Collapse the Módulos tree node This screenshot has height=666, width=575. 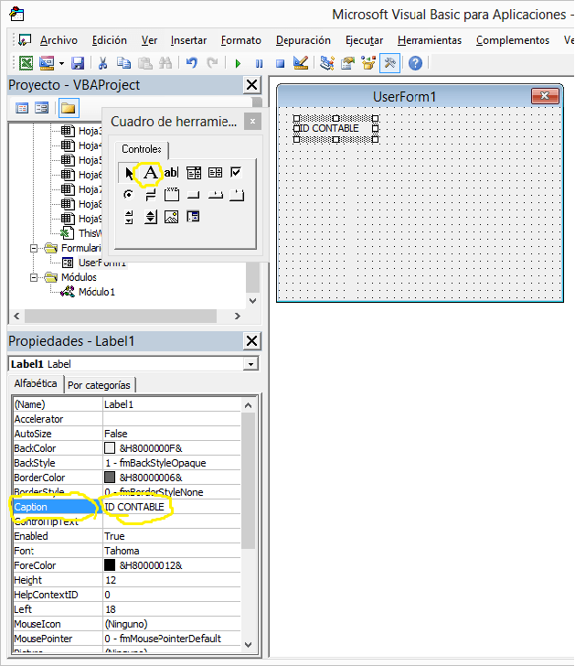(36, 277)
